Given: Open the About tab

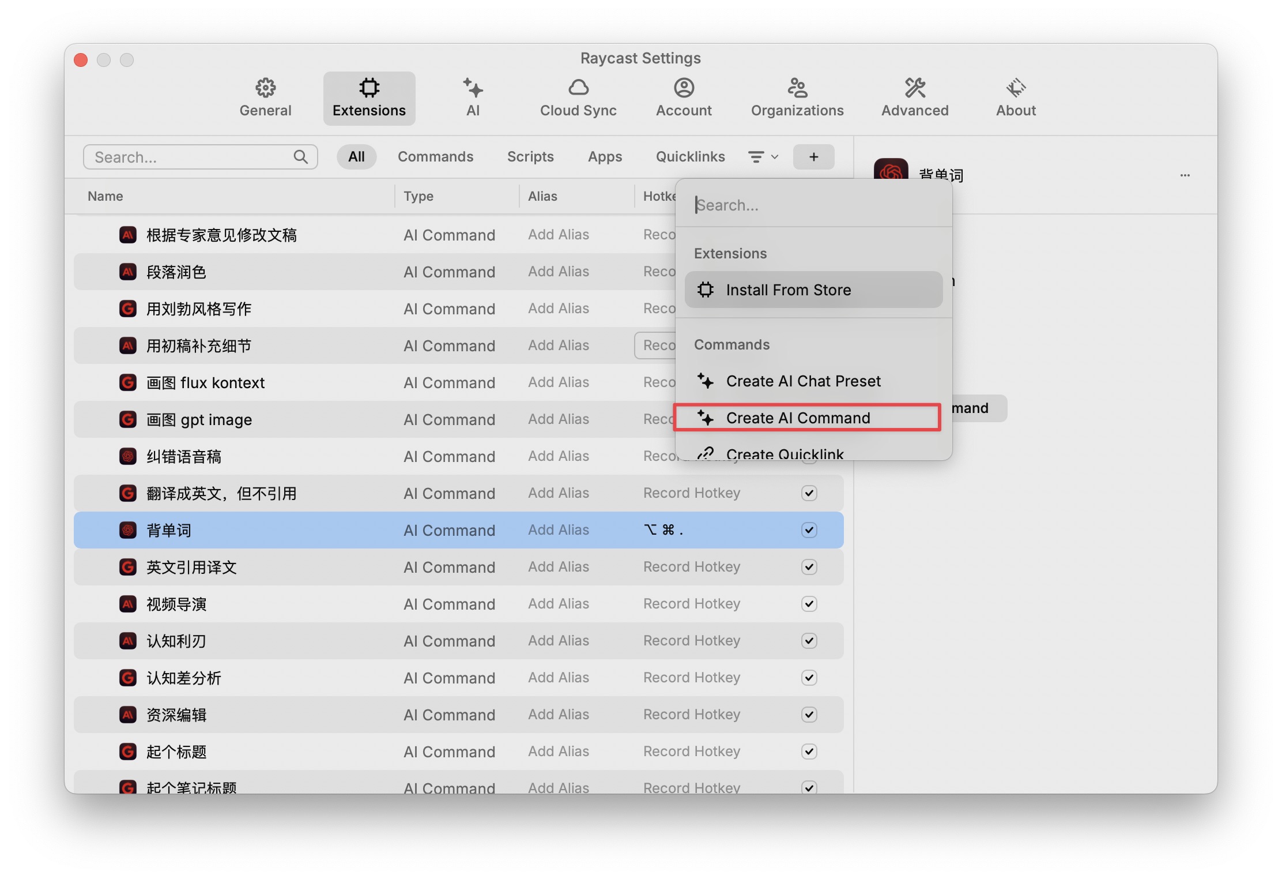Looking at the screenshot, I should click(1016, 98).
